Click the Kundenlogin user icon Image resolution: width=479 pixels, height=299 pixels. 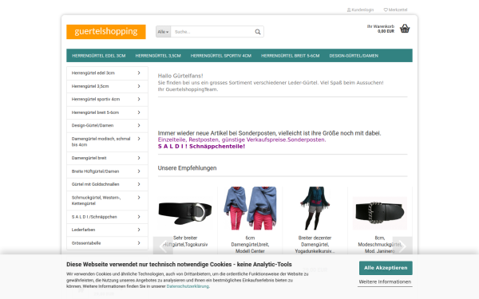tap(349, 10)
